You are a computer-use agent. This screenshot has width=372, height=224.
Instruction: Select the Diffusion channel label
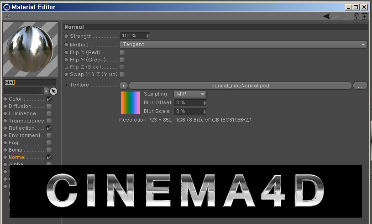pos(20,106)
